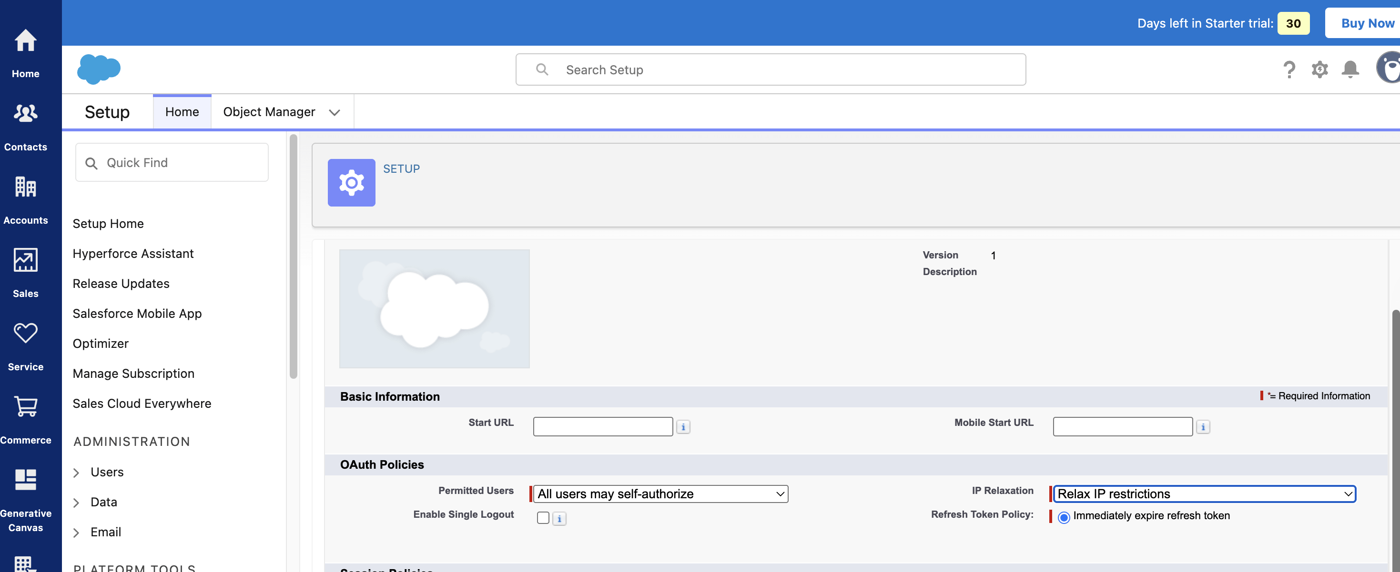Open the Commerce cart icon

26,406
